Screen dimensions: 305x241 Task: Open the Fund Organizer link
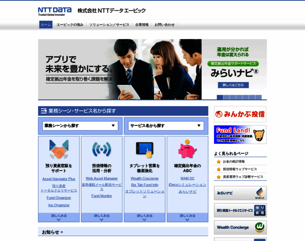coord(59,198)
